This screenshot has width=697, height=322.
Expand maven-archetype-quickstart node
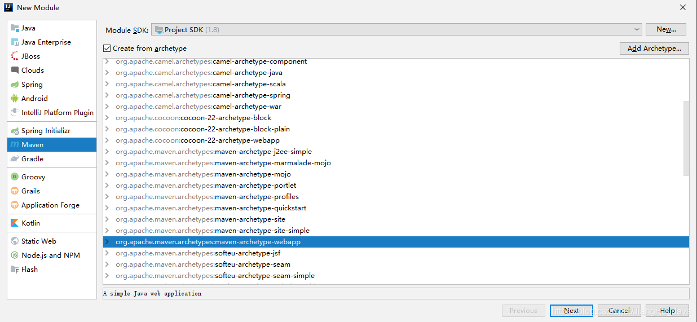(107, 208)
